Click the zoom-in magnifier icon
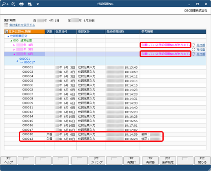 (5, 4)
